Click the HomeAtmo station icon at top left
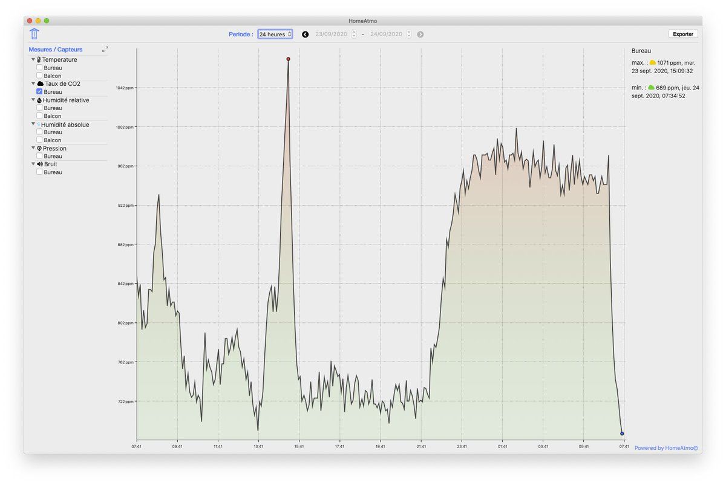The height and width of the screenshot is (485, 726). click(x=34, y=34)
